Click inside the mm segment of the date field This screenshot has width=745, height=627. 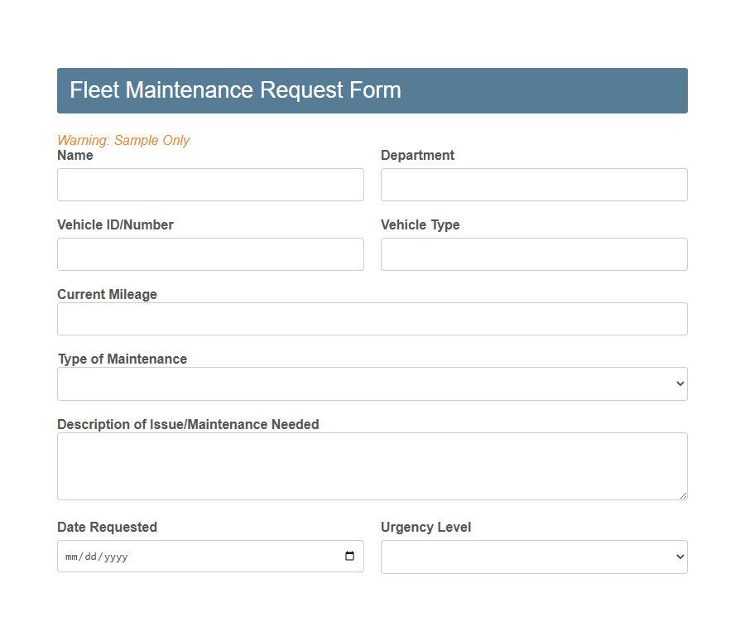click(x=71, y=557)
